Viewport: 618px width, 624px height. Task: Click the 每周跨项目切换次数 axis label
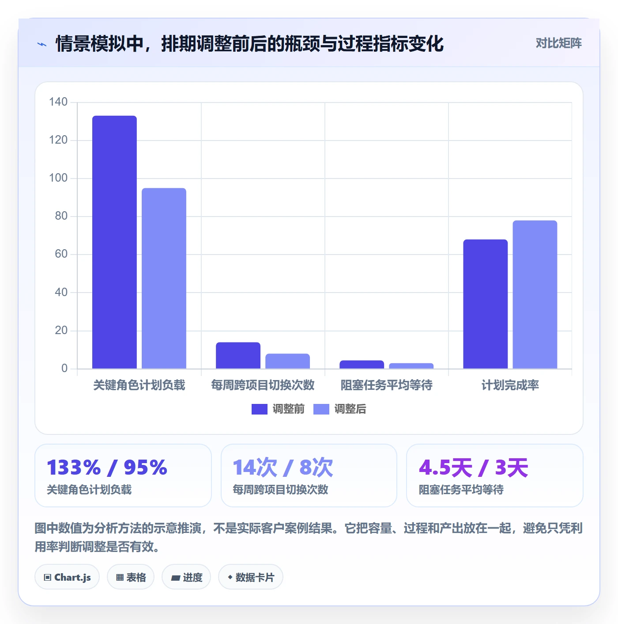tap(263, 385)
